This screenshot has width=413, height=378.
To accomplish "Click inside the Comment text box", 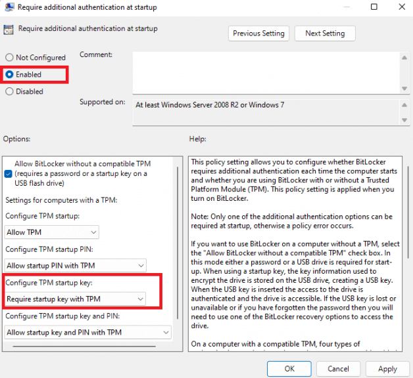I will click(266, 73).
